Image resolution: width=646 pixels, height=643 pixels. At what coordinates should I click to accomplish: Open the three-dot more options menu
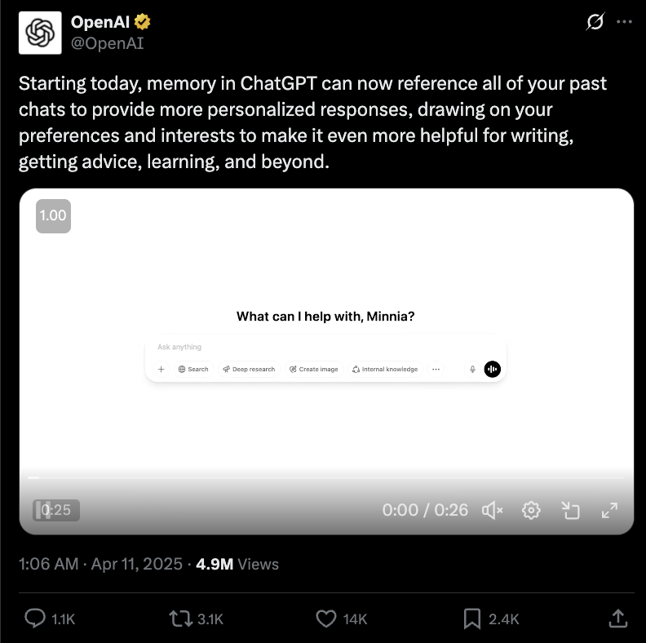pyautogui.click(x=624, y=22)
